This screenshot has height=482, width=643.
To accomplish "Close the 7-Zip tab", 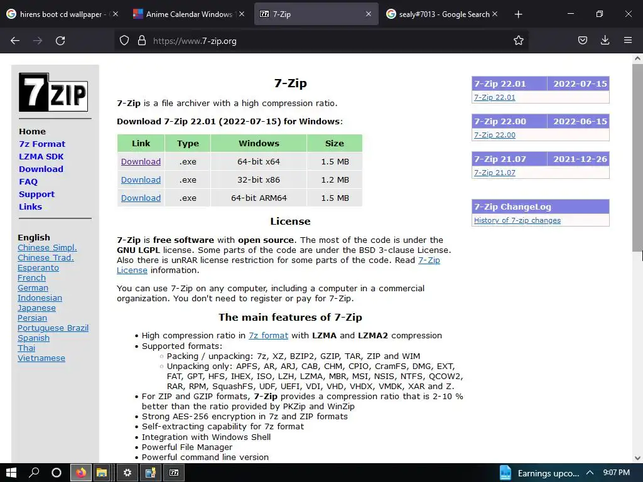I will click(x=369, y=14).
